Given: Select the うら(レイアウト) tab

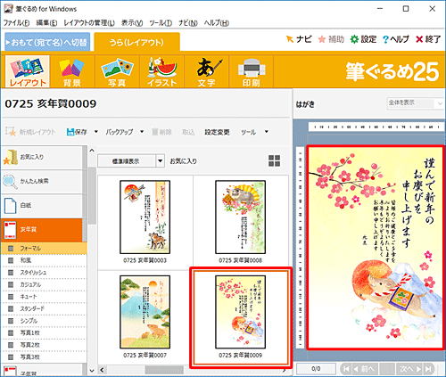Looking at the screenshot, I should tap(136, 42).
